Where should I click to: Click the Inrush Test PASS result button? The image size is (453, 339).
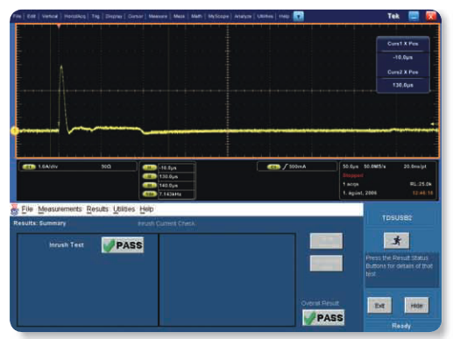click(x=123, y=245)
